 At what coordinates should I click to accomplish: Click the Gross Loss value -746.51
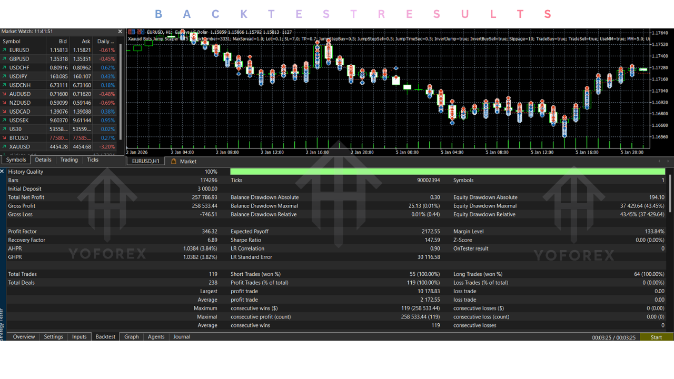[x=208, y=215]
